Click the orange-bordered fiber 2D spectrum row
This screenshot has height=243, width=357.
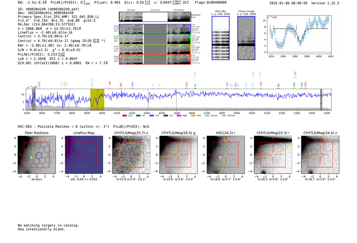tap(155, 49)
